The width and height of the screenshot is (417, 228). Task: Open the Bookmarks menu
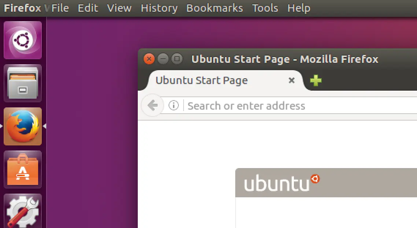215,8
